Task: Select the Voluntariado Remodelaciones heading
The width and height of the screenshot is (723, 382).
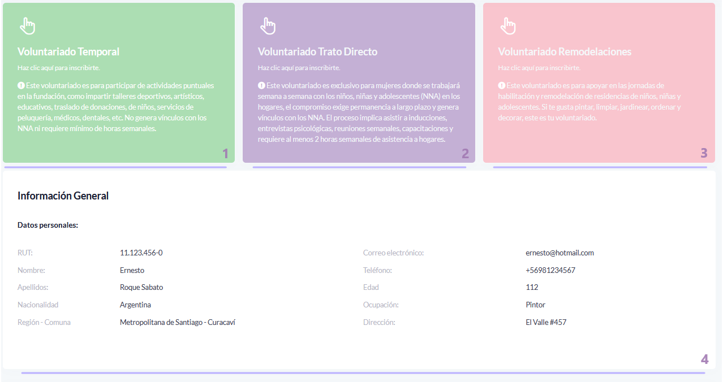Action: [565, 51]
